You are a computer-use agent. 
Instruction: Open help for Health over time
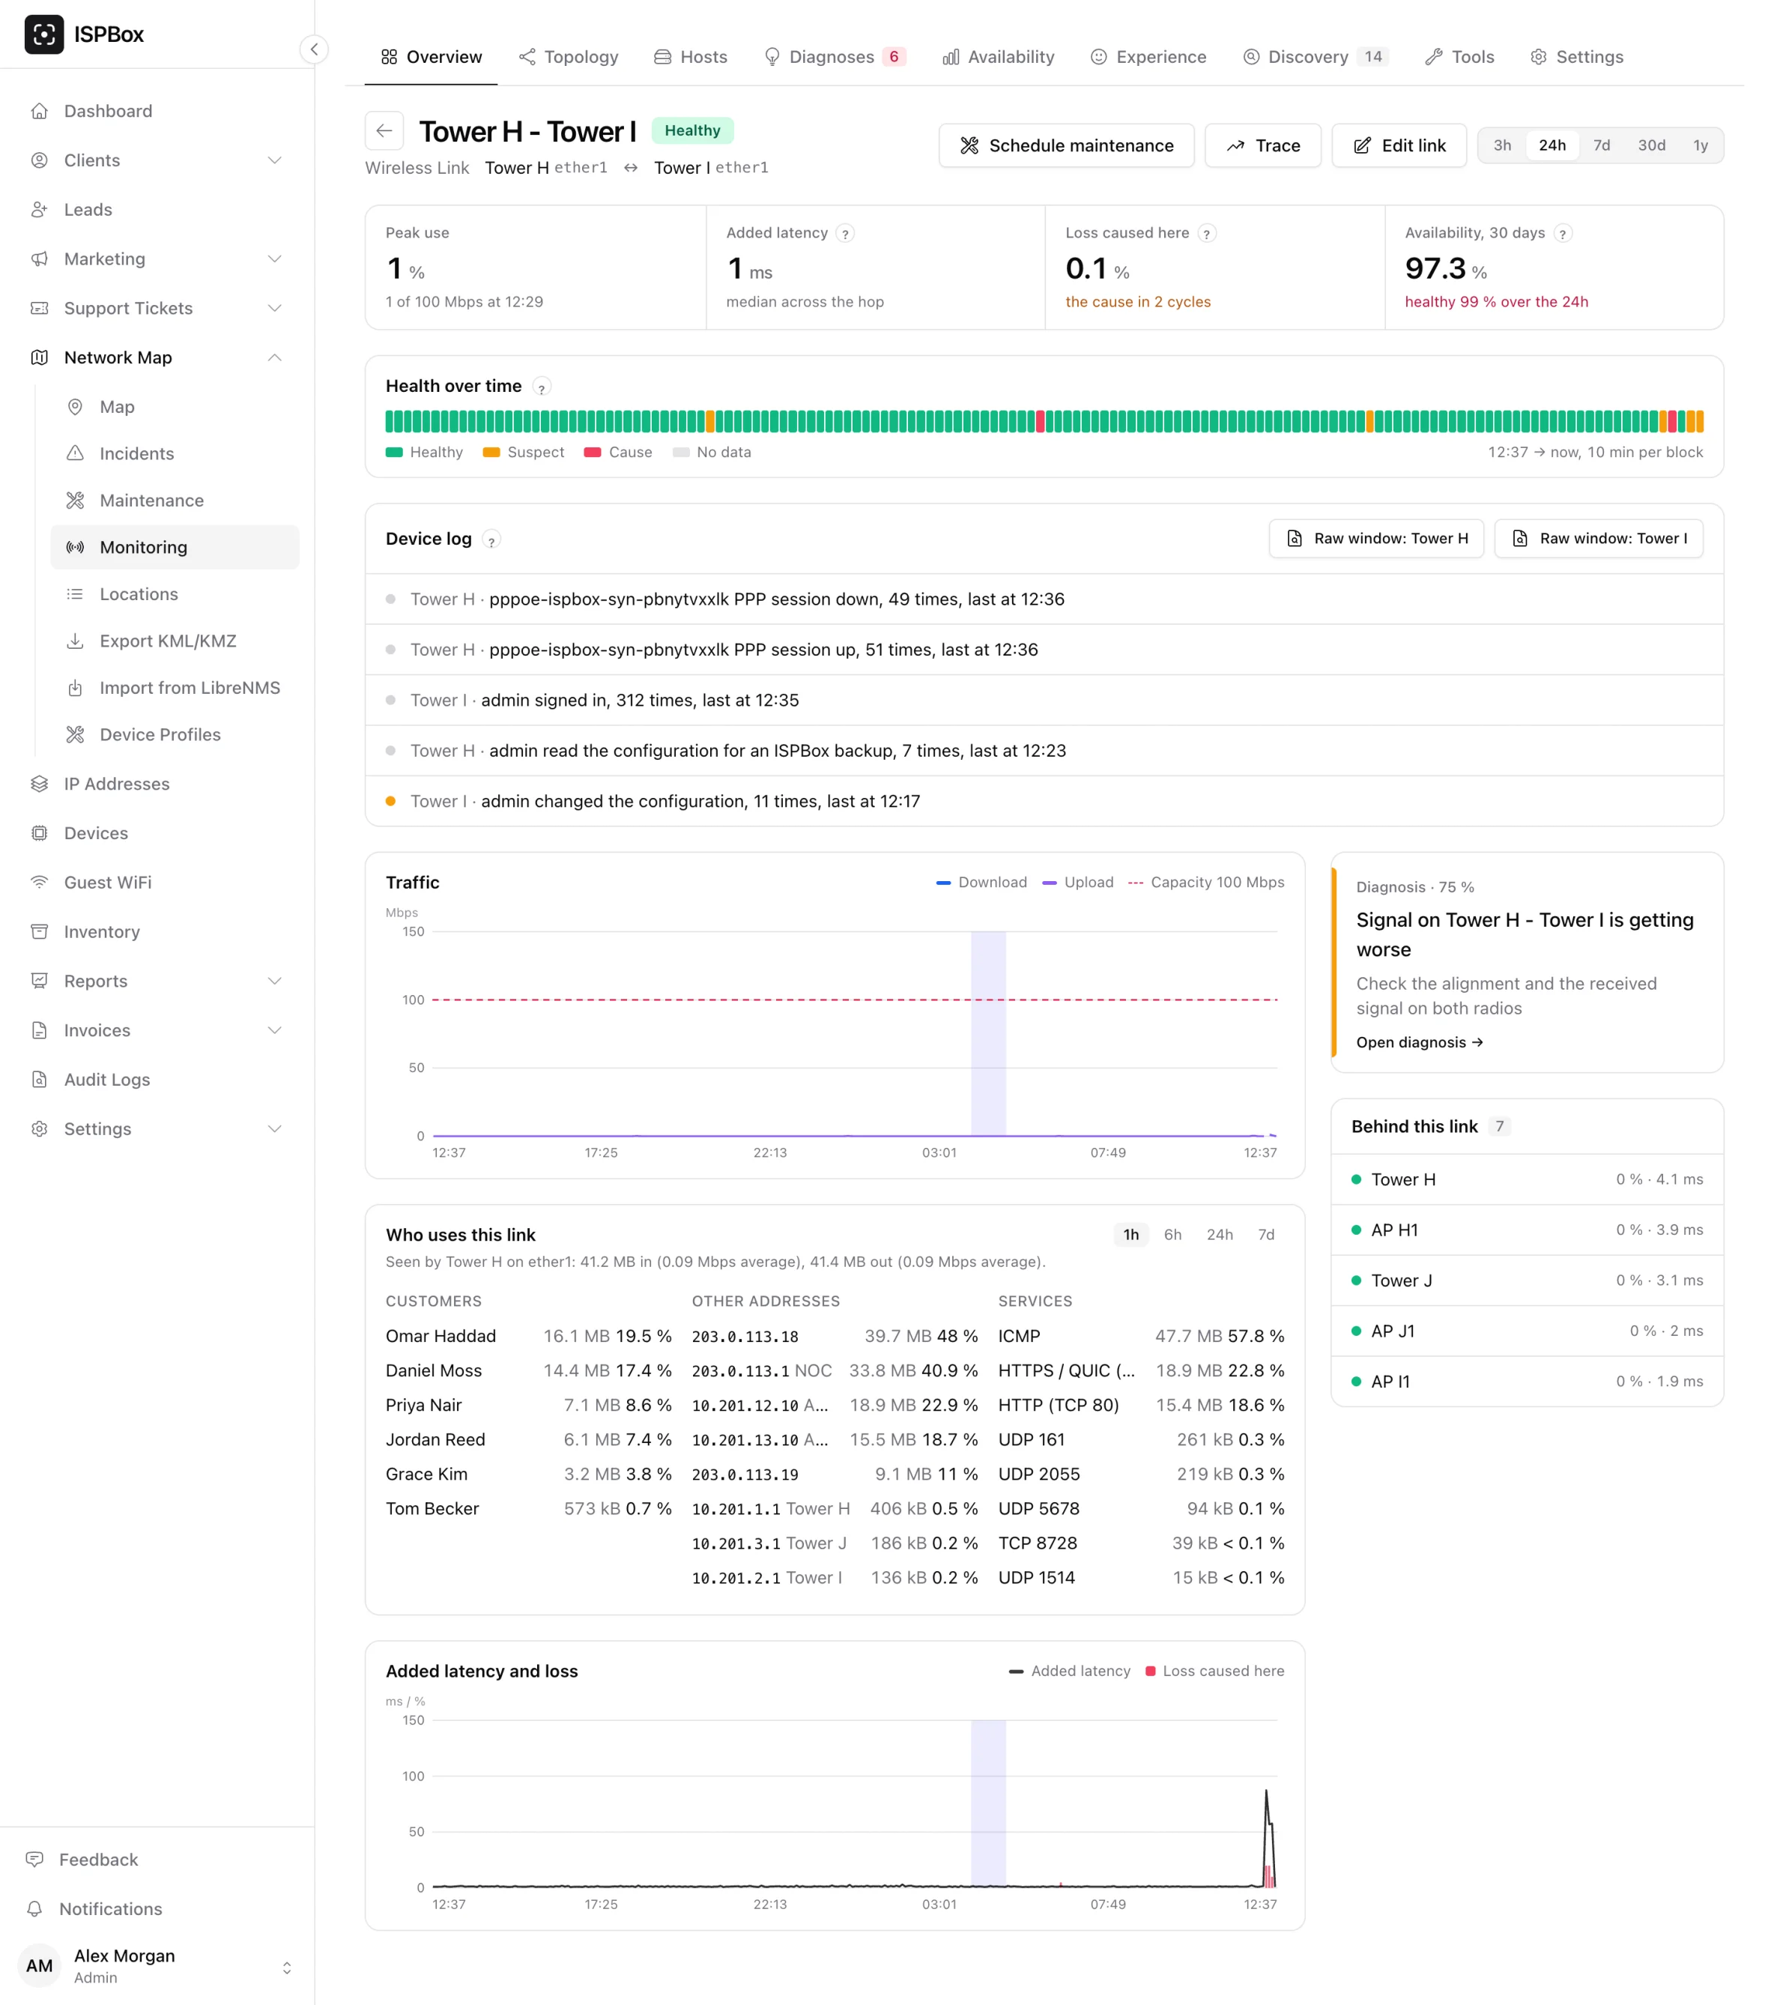(x=542, y=387)
